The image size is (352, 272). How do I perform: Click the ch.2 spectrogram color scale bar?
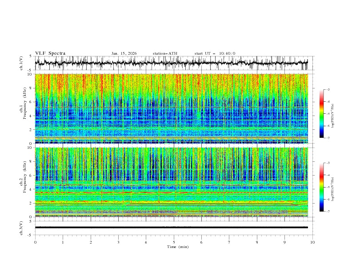[321, 187]
